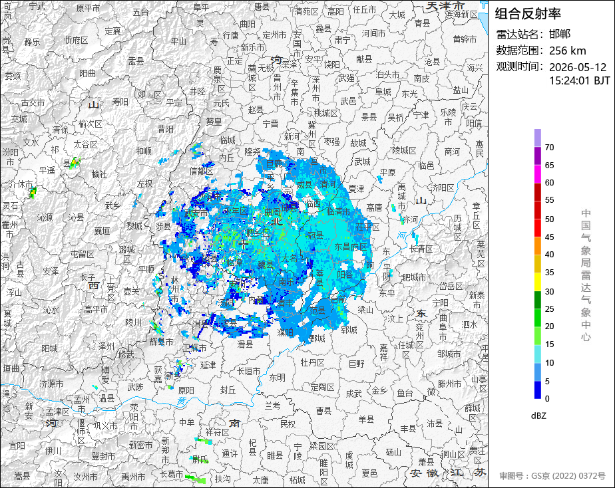Click the 高平市 map label
This screenshot has height=488, width=615.
96,309
